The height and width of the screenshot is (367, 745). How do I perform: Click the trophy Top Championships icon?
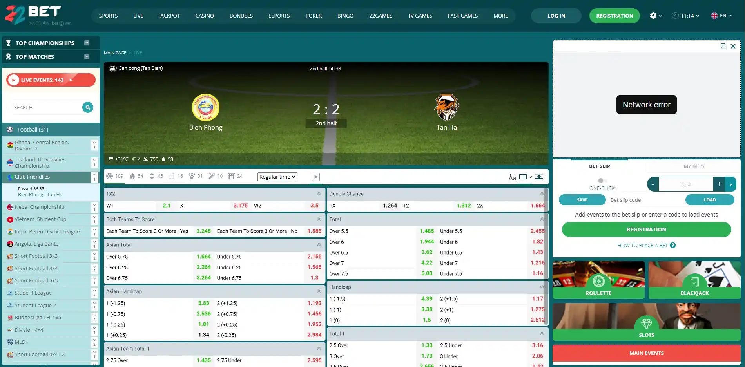click(x=8, y=43)
